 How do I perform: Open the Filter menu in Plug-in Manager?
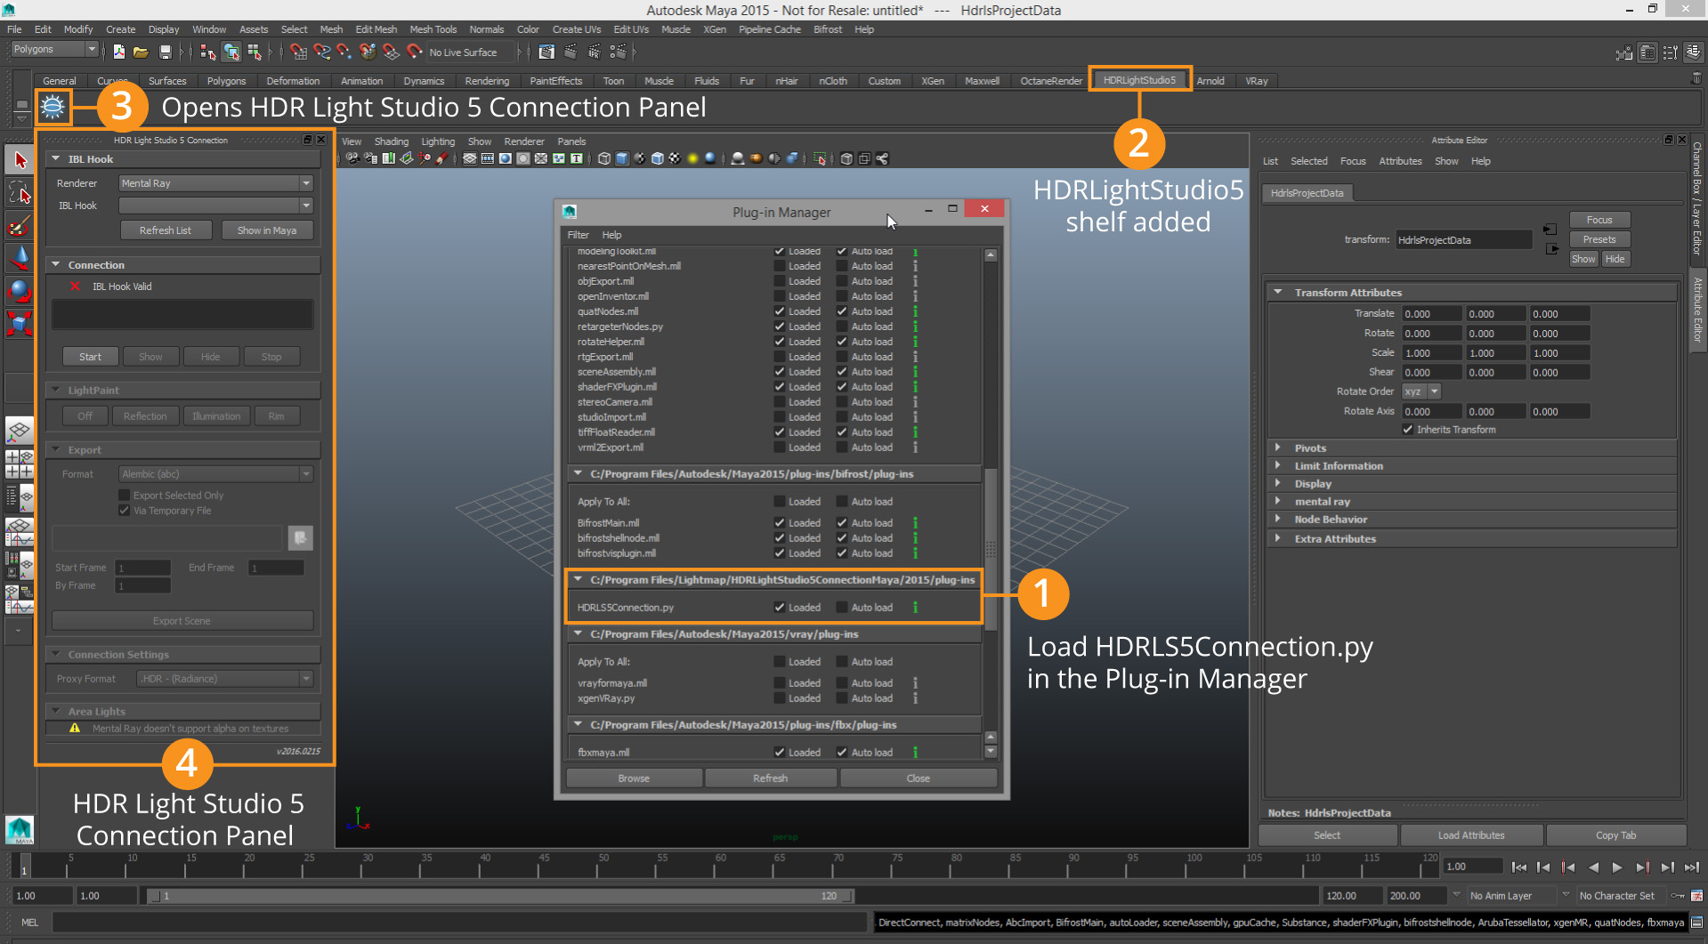pos(579,235)
